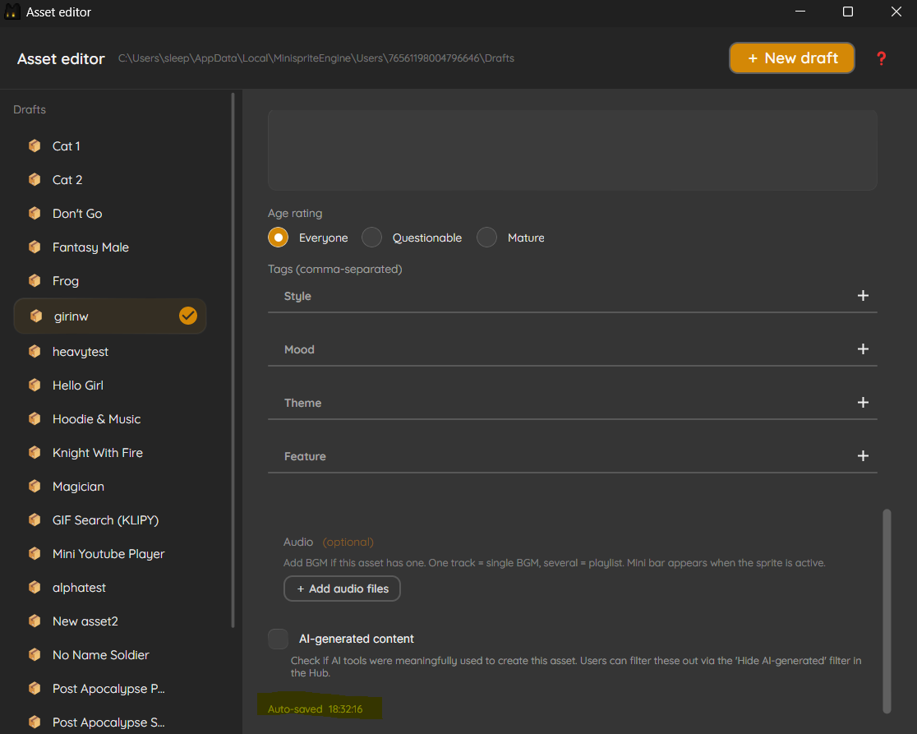Select the Mature age rating
The image size is (917, 734).
pyautogui.click(x=487, y=238)
